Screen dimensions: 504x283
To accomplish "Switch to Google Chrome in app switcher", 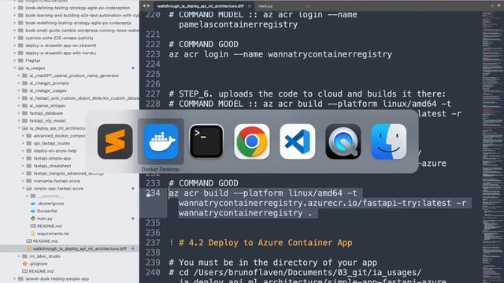I will point(252,141).
